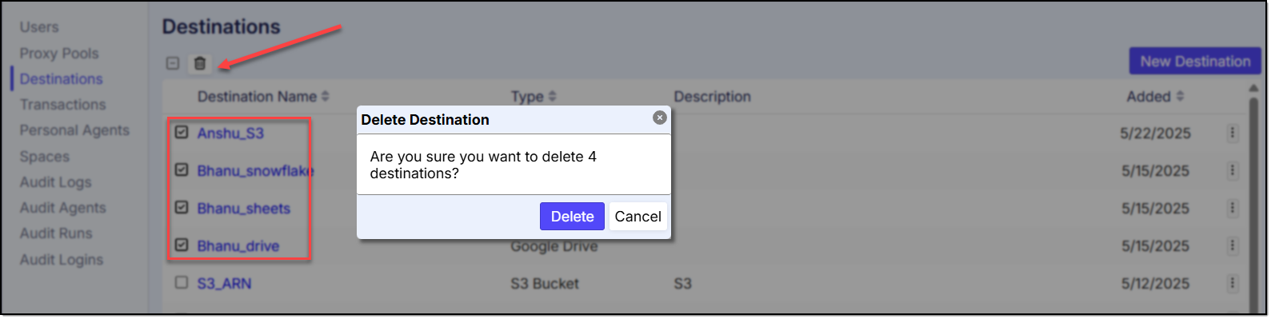Check the S3_ARN destination checkbox
The width and height of the screenshot is (1271, 319).
pyautogui.click(x=182, y=282)
